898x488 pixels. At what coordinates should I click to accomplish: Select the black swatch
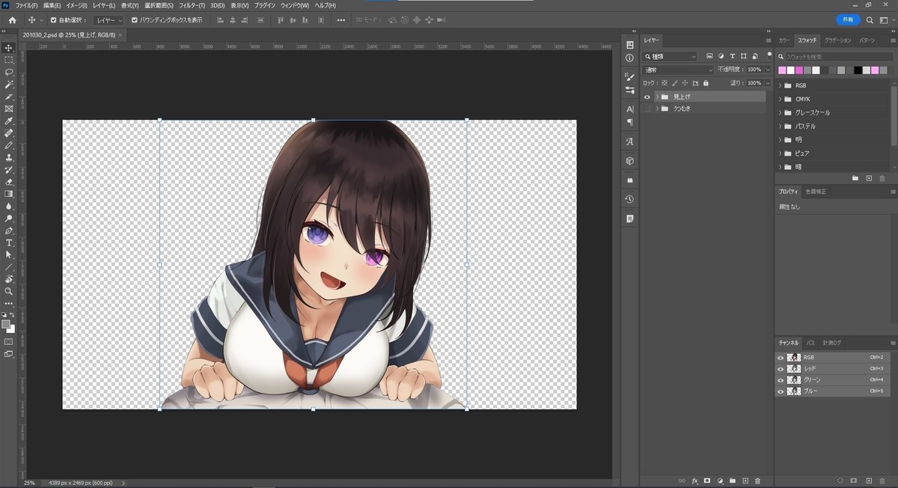pyautogui.click(x=858, y=70)
